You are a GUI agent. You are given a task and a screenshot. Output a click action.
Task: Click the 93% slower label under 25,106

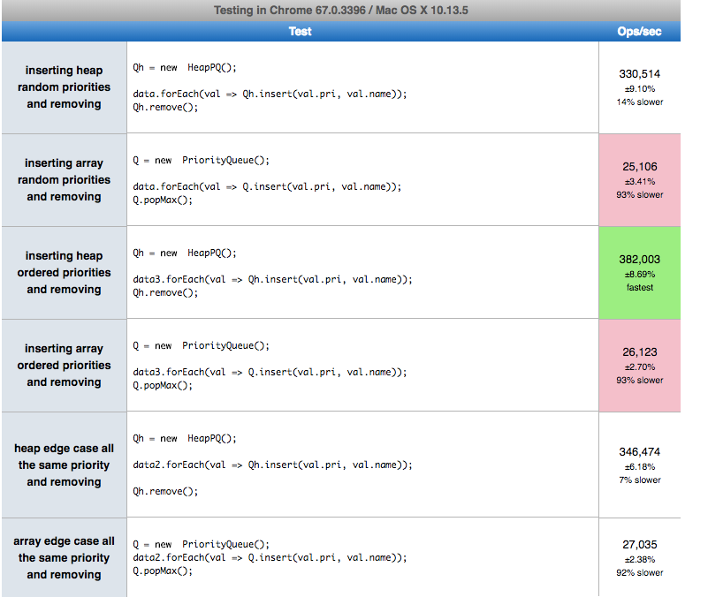pos(638,194)
